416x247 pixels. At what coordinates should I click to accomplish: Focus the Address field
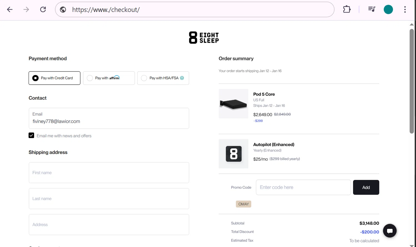[109, 224]
